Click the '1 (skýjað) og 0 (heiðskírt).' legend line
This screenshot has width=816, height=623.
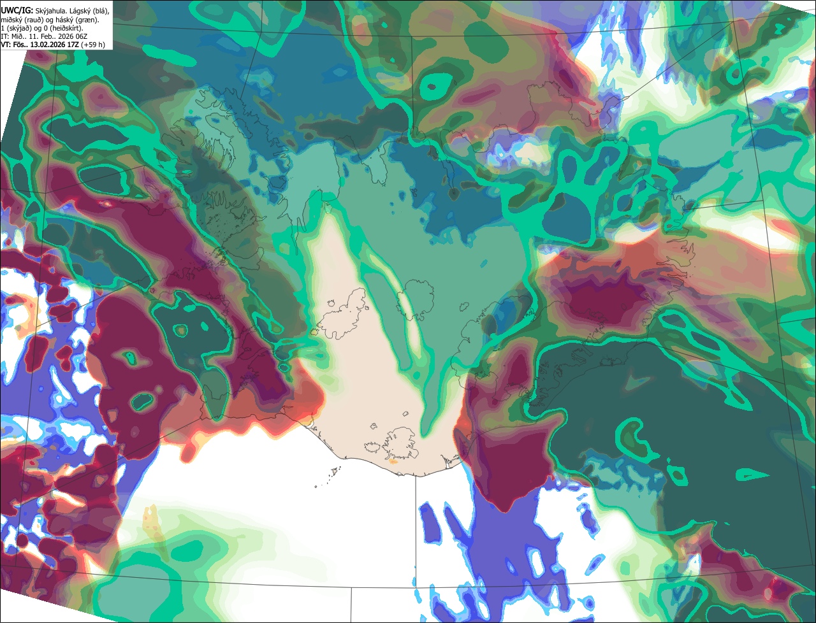42,28
